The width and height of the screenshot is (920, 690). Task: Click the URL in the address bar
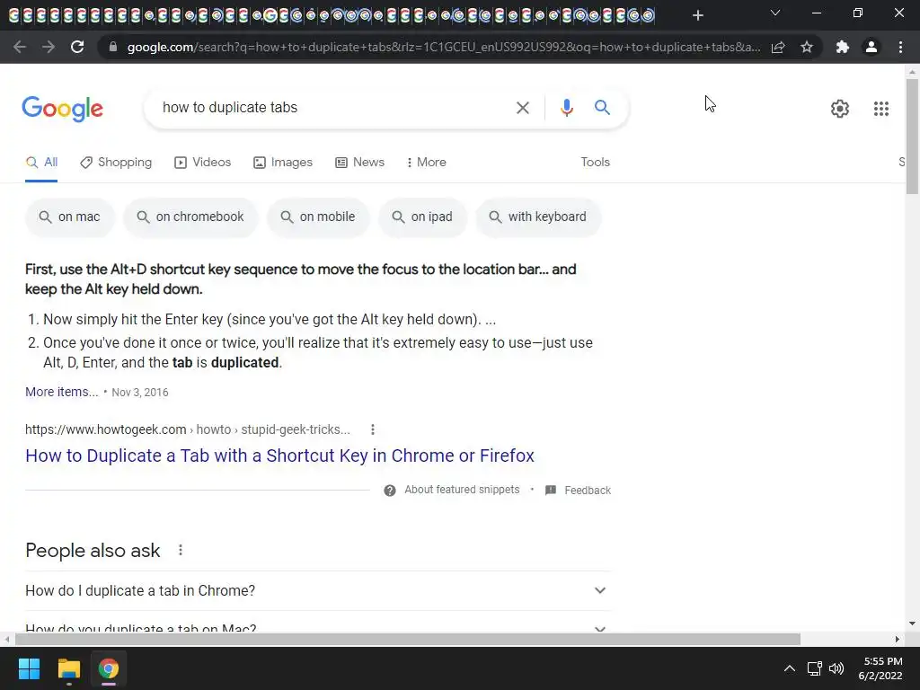coord(444,47)
